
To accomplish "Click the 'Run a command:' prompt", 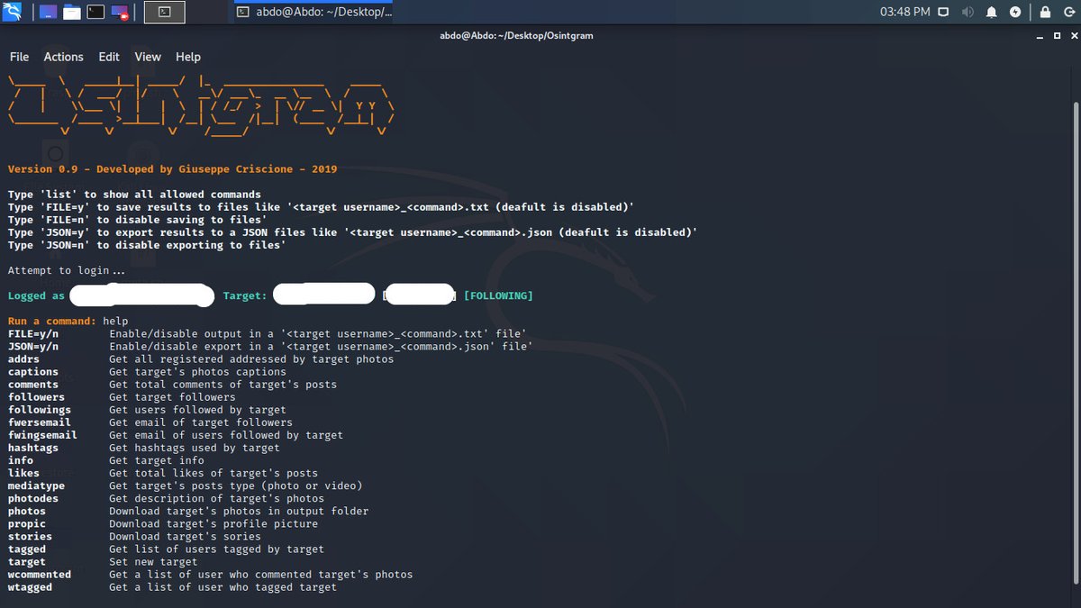I will (52, 321).
